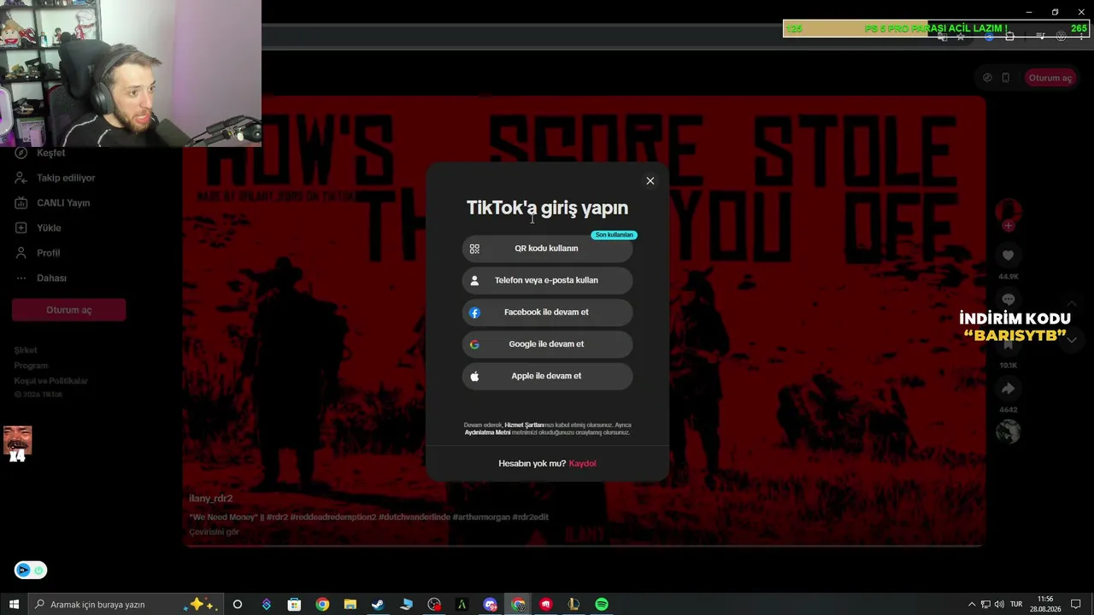This screenshot has height=615, width=1094.
Task: Open the Aydınlatma Metni link
Action: click(x=487, y=432)
